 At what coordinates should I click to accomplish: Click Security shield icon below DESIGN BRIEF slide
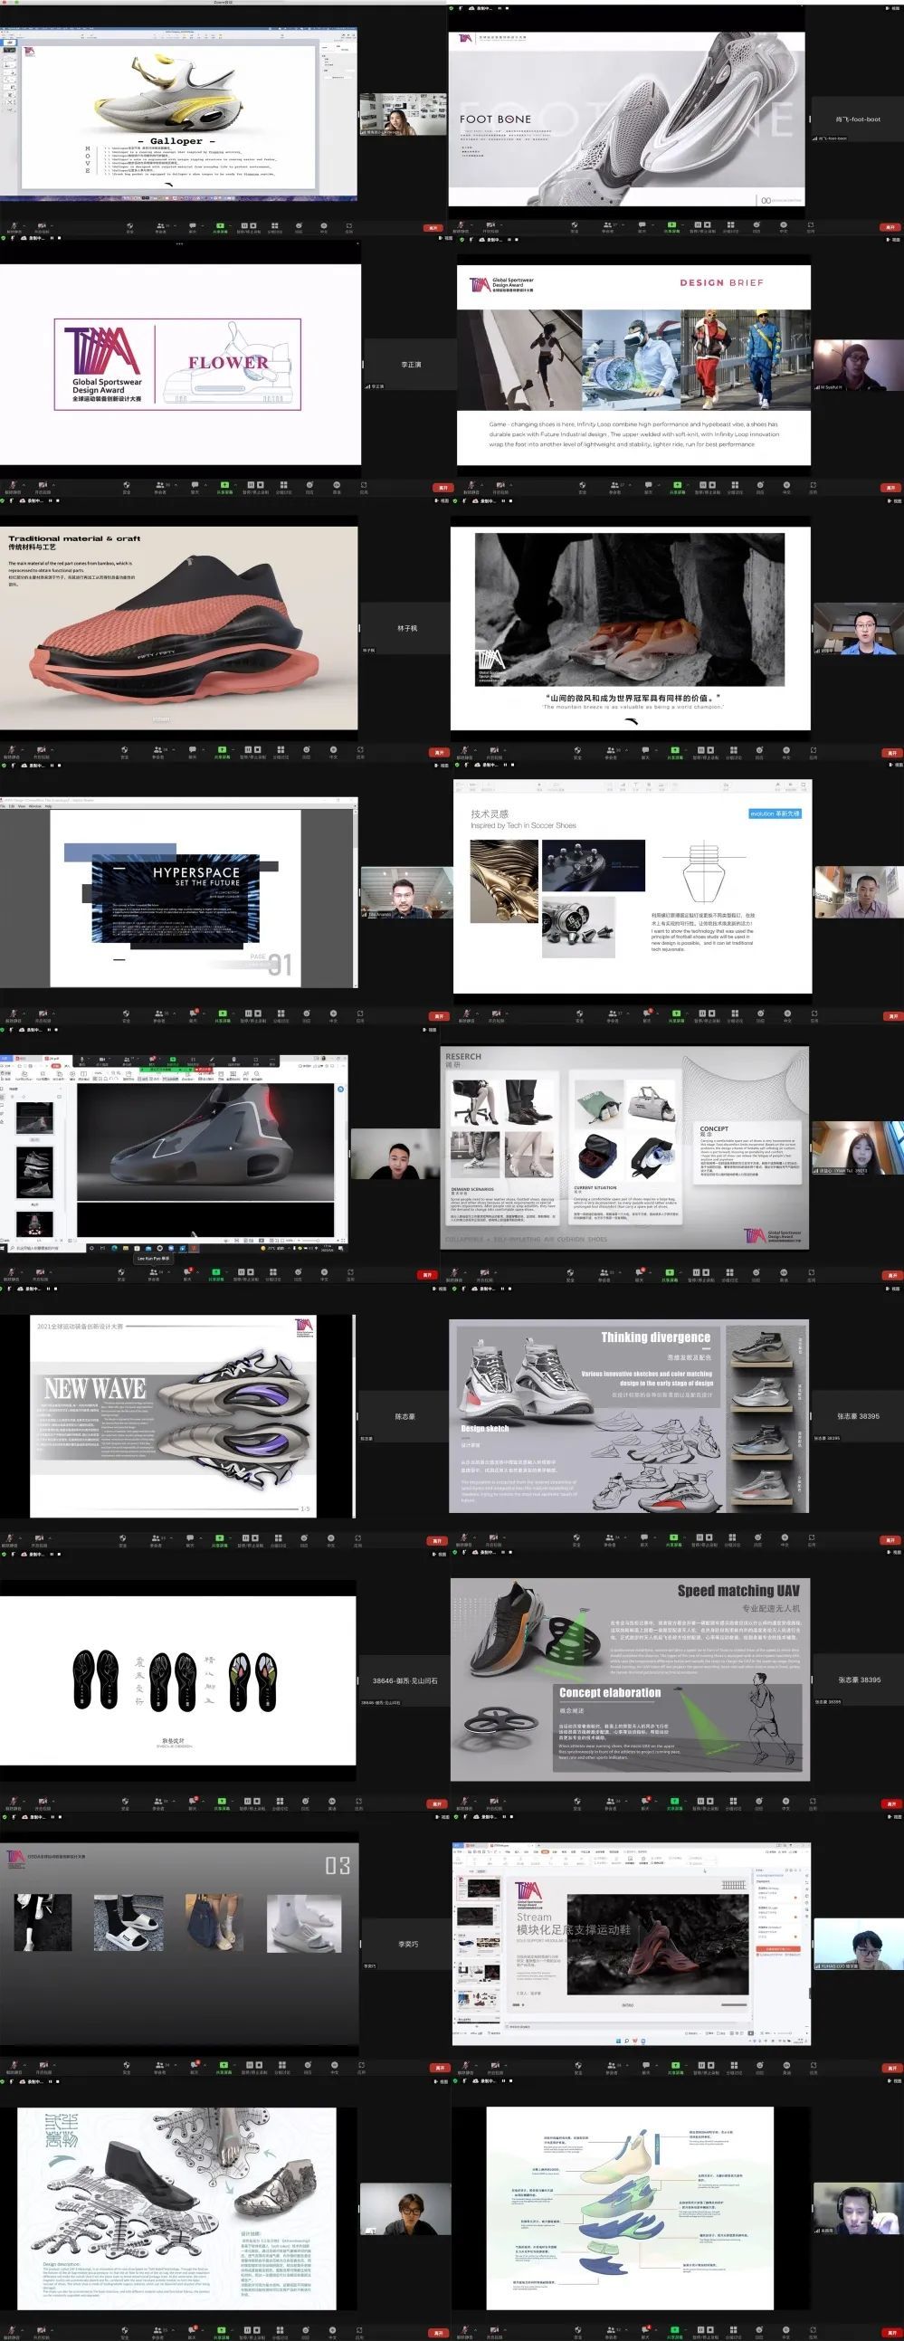pos(583,484)
